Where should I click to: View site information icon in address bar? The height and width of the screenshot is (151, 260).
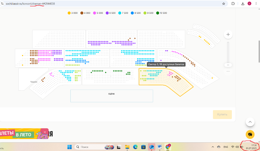tap(2, 3)
